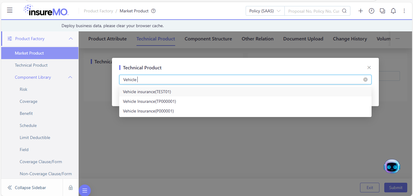Open the chatbot robot assistant
The image size is (413, 196).
392,166
